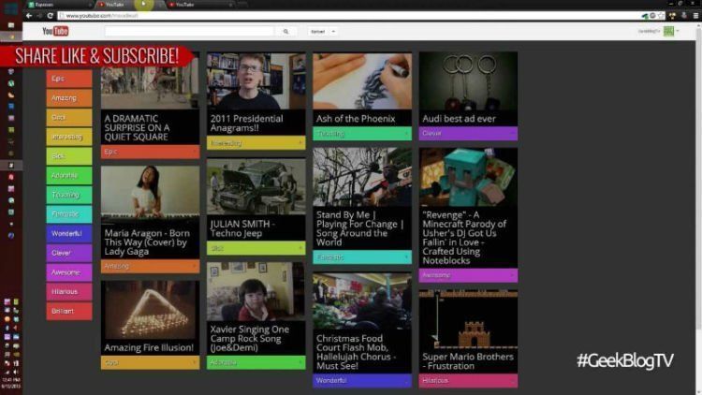Open the Amazing Fire Illusion thumbnail
This screenshot has height=395, width=702.
click(150, 310)
